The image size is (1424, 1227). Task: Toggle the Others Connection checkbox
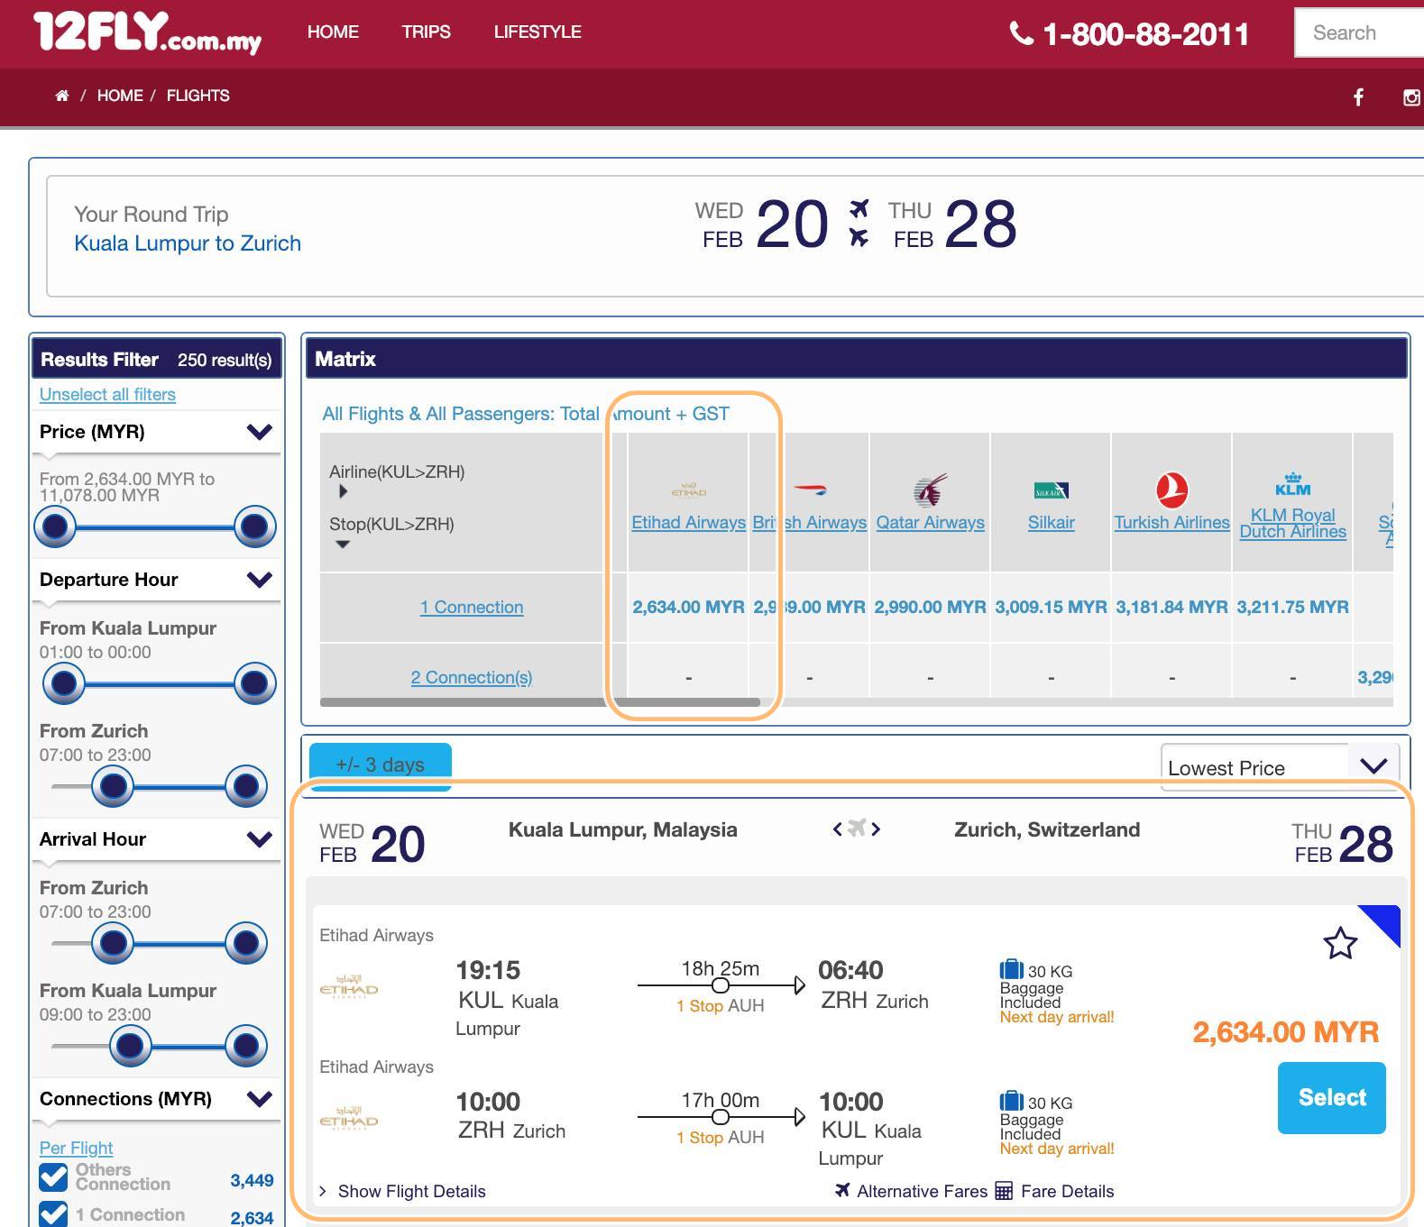(53, 1177)
